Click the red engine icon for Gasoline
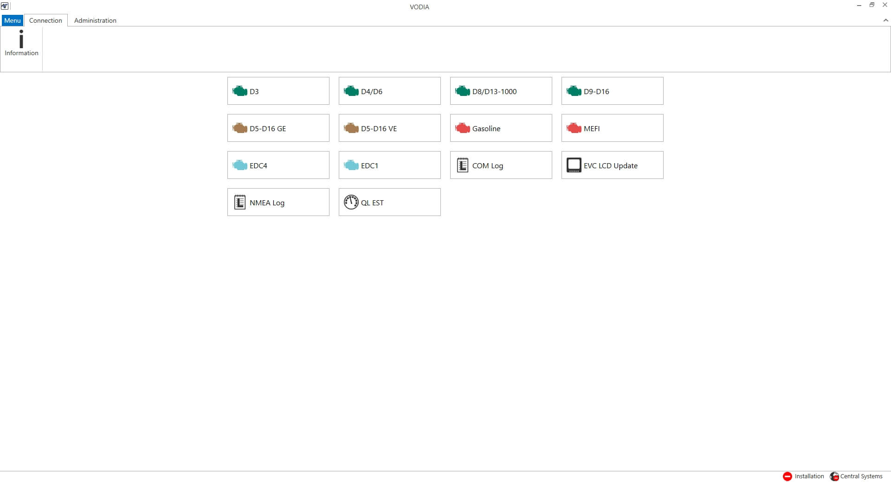This screenshot has width=891, height=482. [463, 128]
